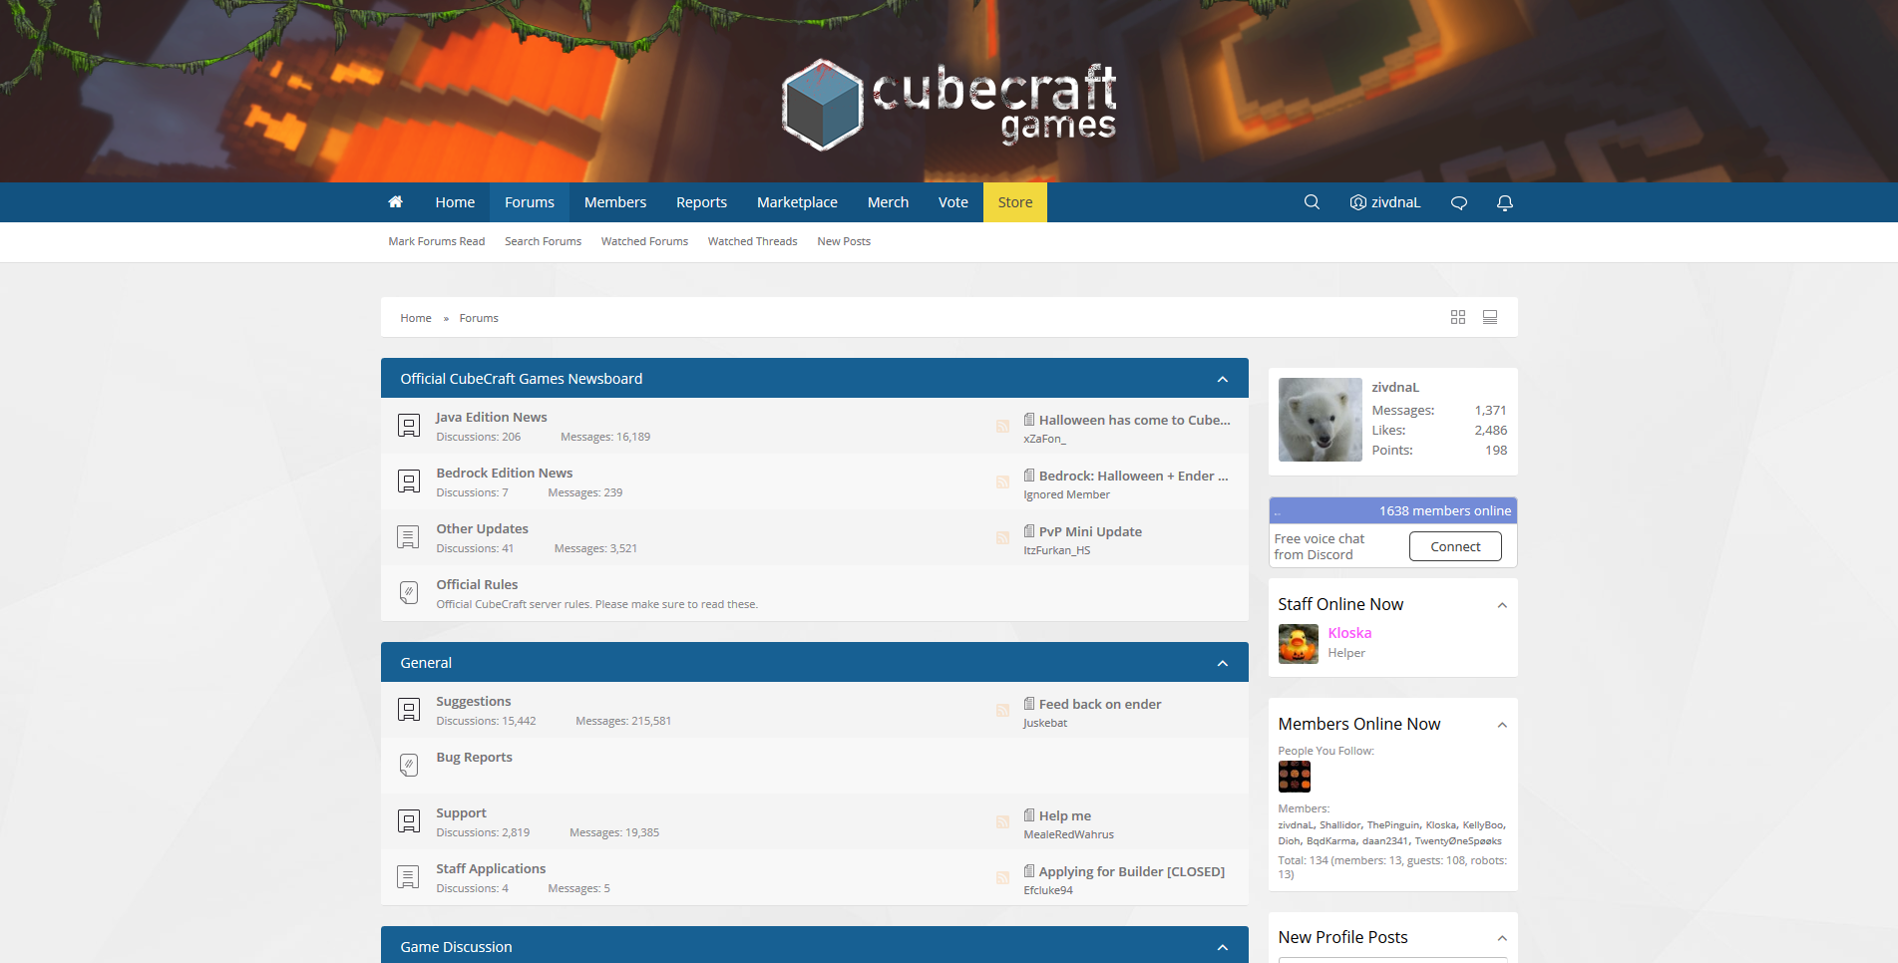Click Support forum icon
This screenshot has width=1898, height=963.
tap(409, 821)
